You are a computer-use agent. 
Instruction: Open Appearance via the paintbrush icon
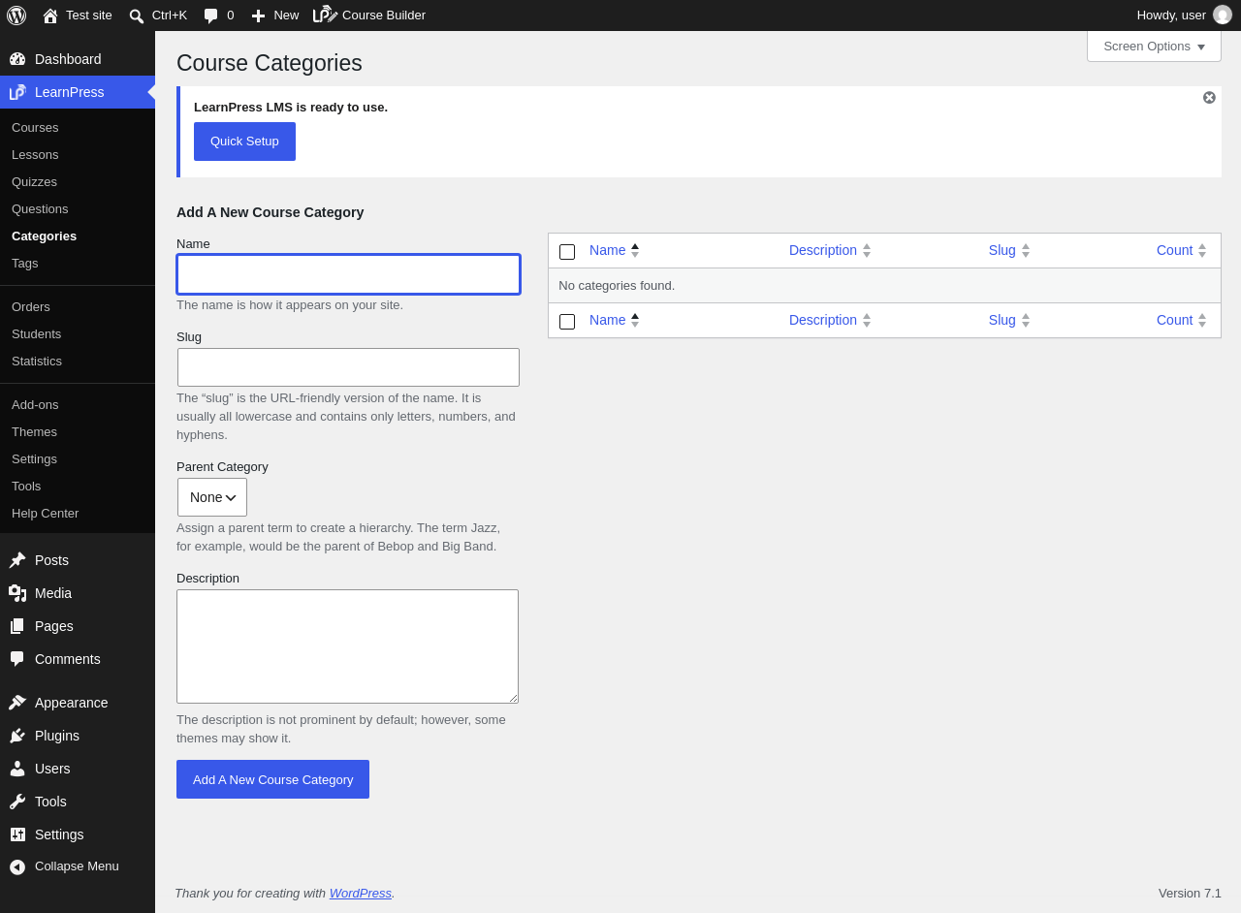(17, 703)
